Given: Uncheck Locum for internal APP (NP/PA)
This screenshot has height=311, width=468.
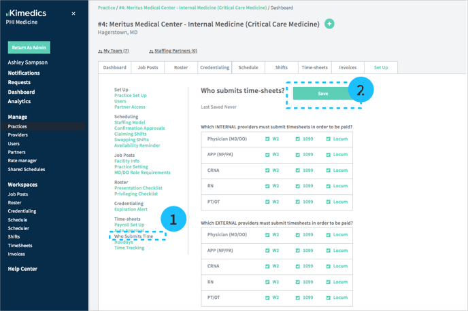Looking at the screenshot, I should pos(329,155).
